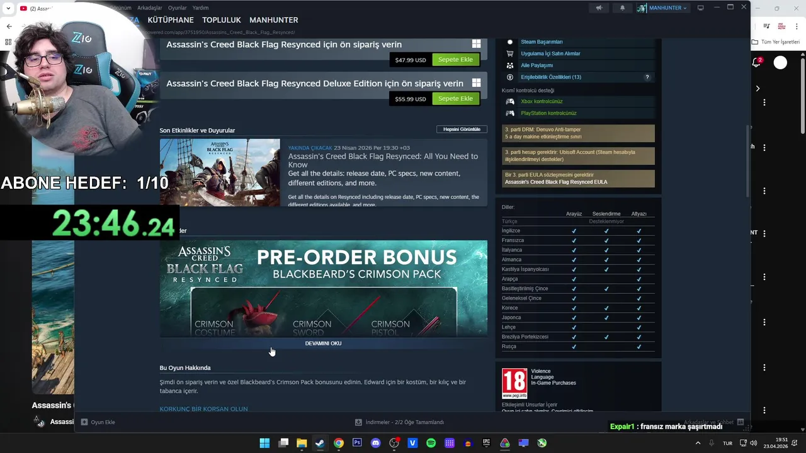Expand the YouTube side panel chevron

pyautogui.click(x=758, y=89)
